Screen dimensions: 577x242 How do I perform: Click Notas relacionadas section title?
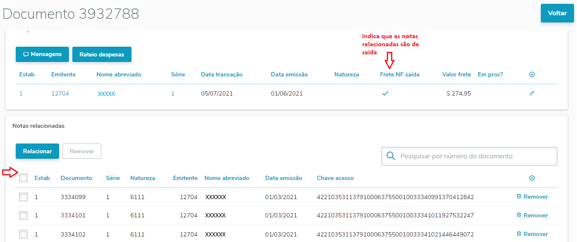[38, 126]
